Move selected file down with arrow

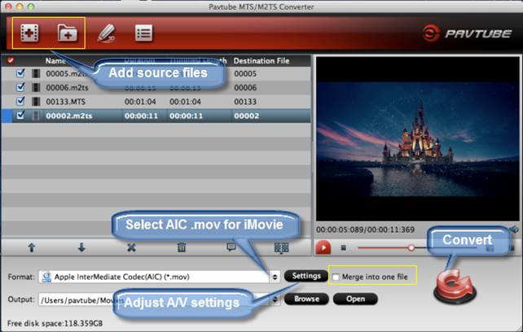coord(81,247)
